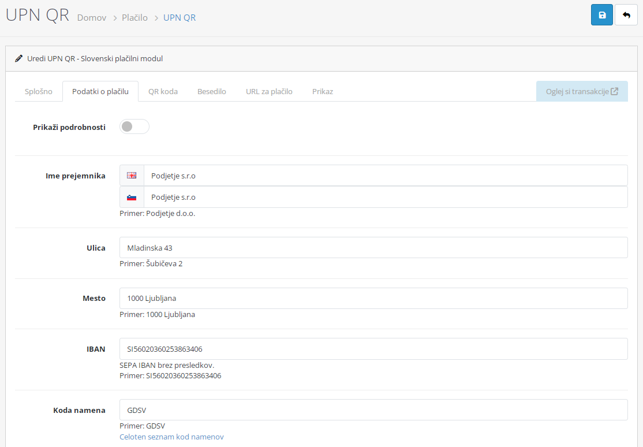
Task: Click the blue save disk icon
Action: click(x=602, y=15)
